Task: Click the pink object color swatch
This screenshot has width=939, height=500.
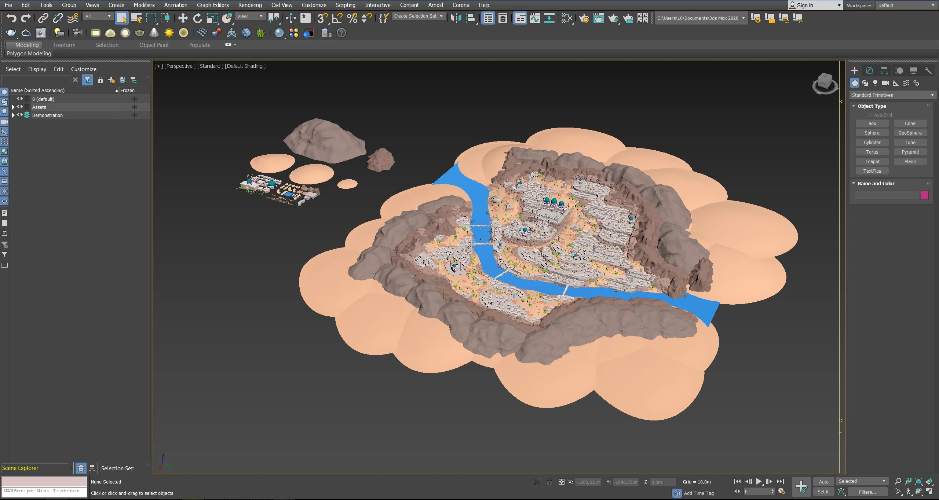Action: coord(924,195)
